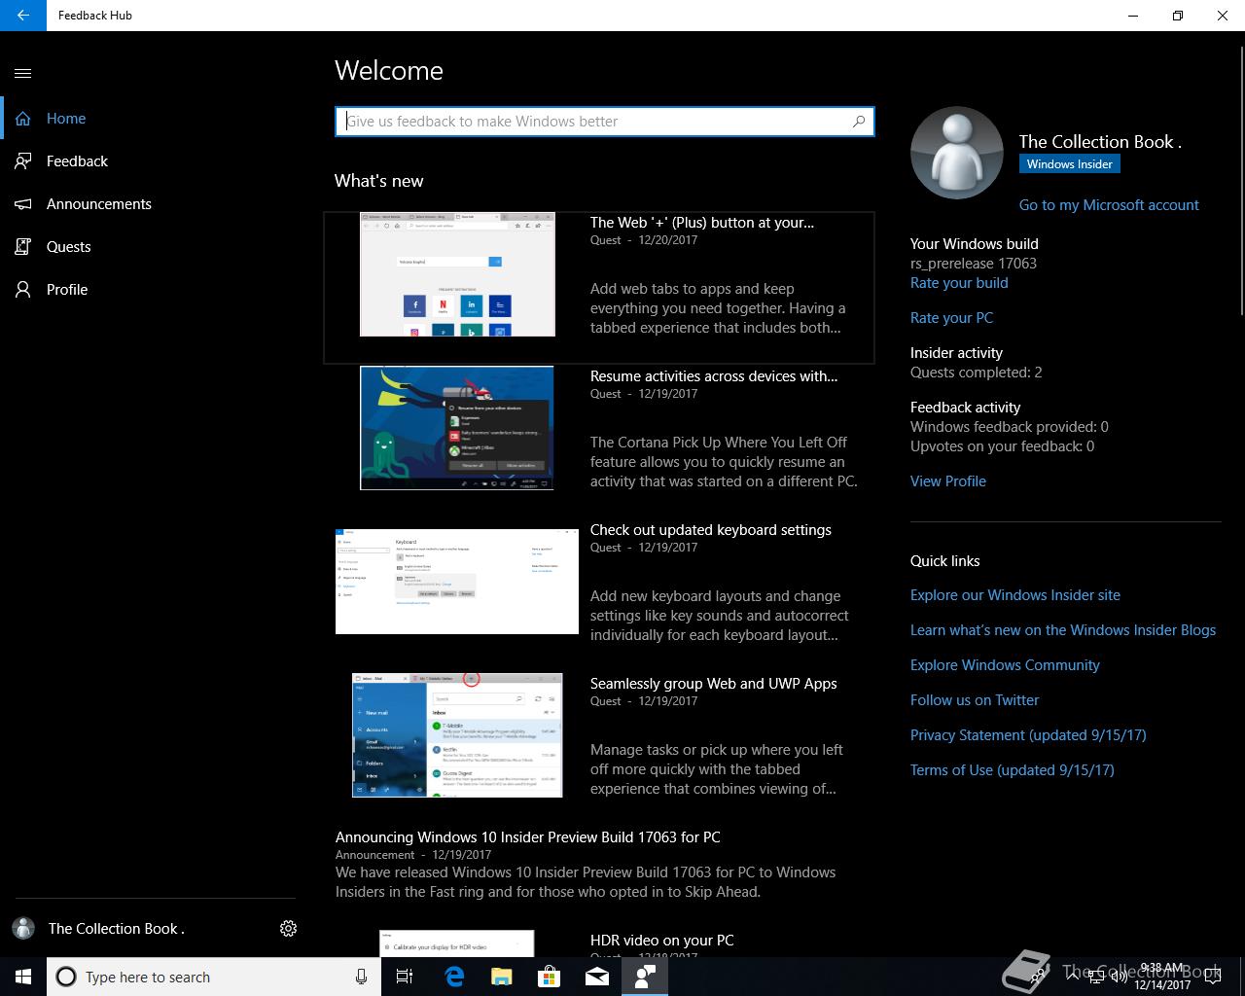1245x996 pixels.
Task: Click the Cortana 'Type here to search' box
Action: pos(214,977)
